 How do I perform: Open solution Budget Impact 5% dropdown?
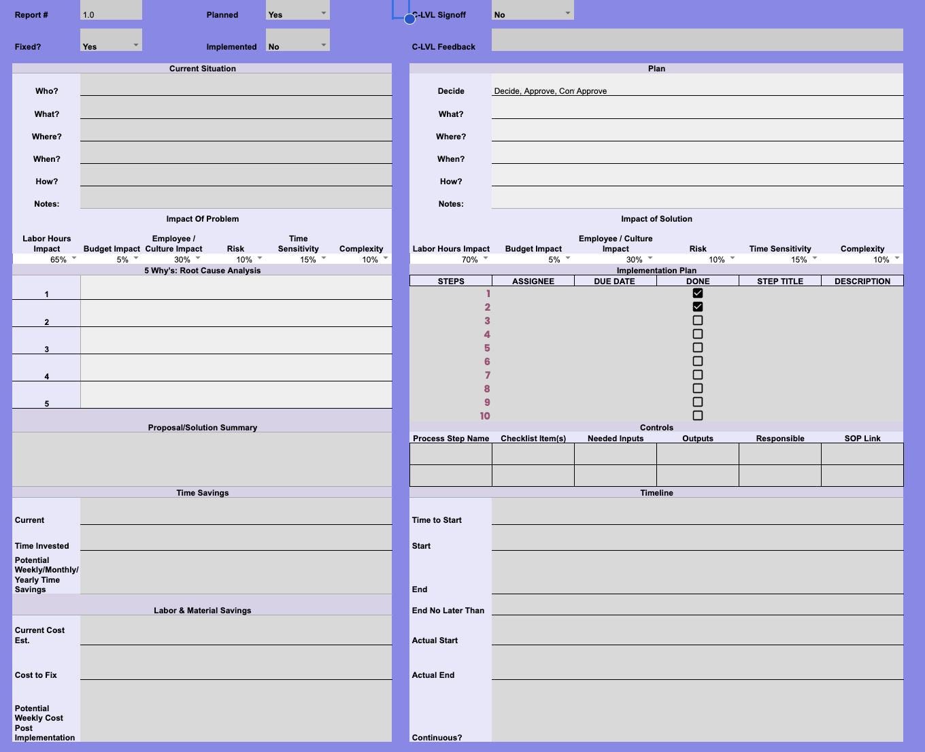tap(568, 258)
